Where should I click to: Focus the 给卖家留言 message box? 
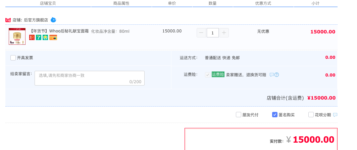point(90,78)
